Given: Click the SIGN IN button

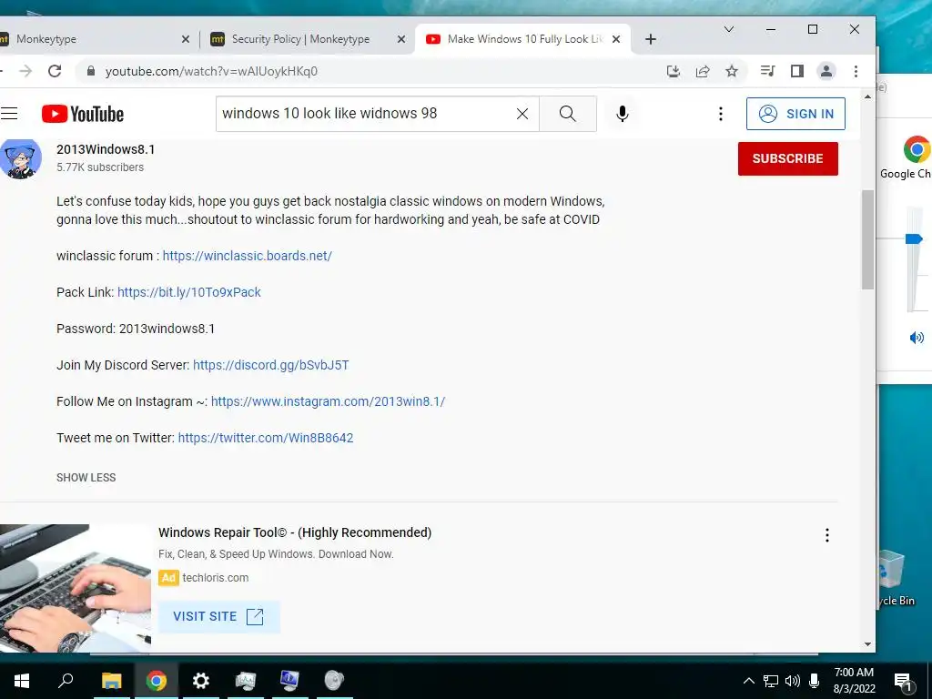Looking at the screenshot, I should point(795,114).
